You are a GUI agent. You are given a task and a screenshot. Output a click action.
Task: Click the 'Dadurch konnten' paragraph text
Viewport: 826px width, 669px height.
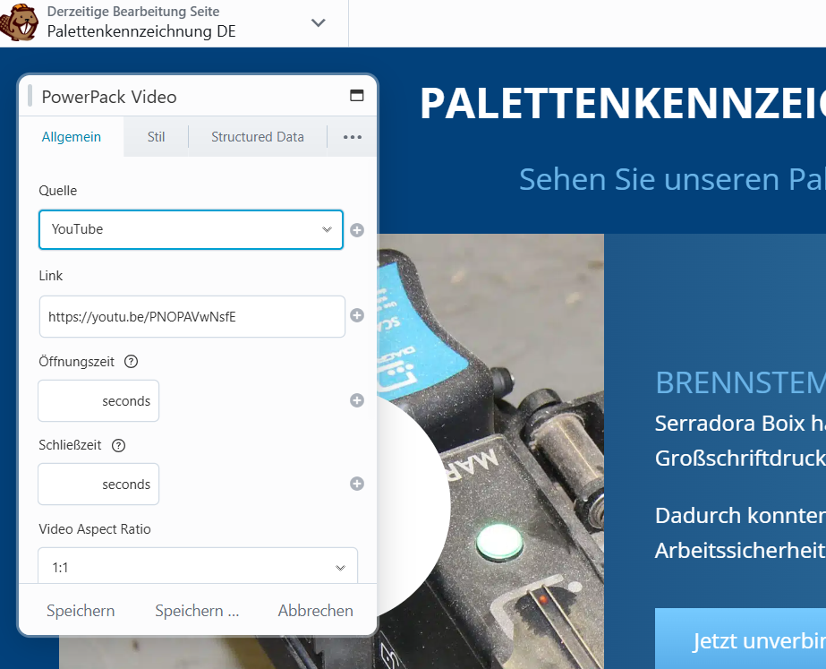click(740, 516)
